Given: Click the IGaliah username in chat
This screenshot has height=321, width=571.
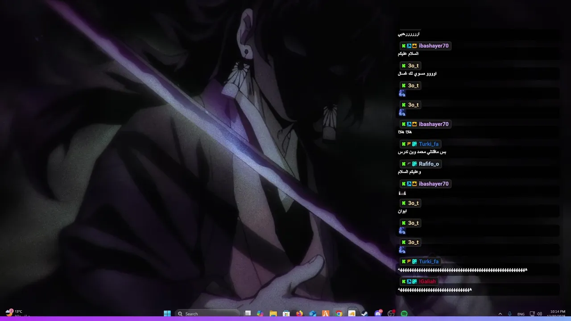Looking at the screenshot, I should click(x=427, y=281).
